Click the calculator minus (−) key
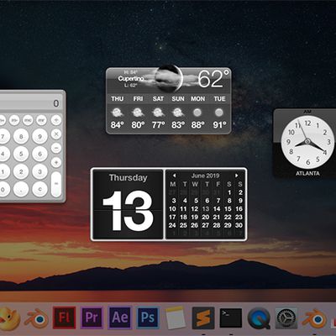 [x=56, y=148]
